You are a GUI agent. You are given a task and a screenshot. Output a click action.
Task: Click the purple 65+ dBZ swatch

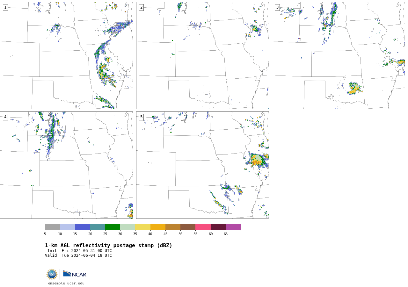(233, 227)
